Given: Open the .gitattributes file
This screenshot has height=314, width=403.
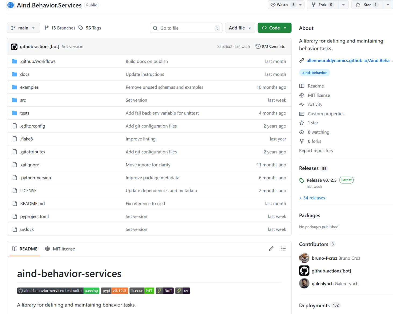Looking at the screenshot, I should tap(33, 152).
